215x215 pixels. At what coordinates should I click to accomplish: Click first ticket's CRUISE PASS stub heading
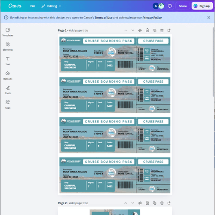(x=153, y=41)
